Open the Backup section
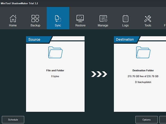166x124 pixels. [35, 21]
